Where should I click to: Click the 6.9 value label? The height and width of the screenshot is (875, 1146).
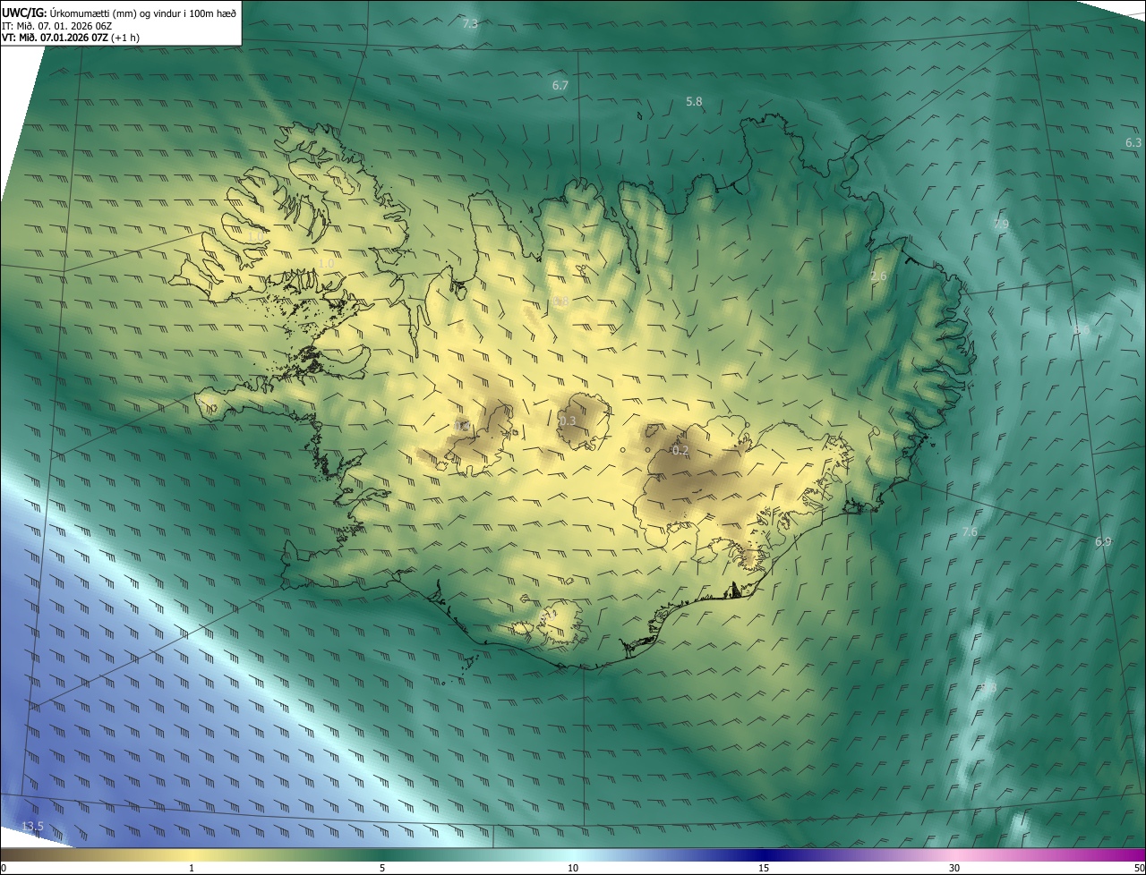(x=1103, y=542)
